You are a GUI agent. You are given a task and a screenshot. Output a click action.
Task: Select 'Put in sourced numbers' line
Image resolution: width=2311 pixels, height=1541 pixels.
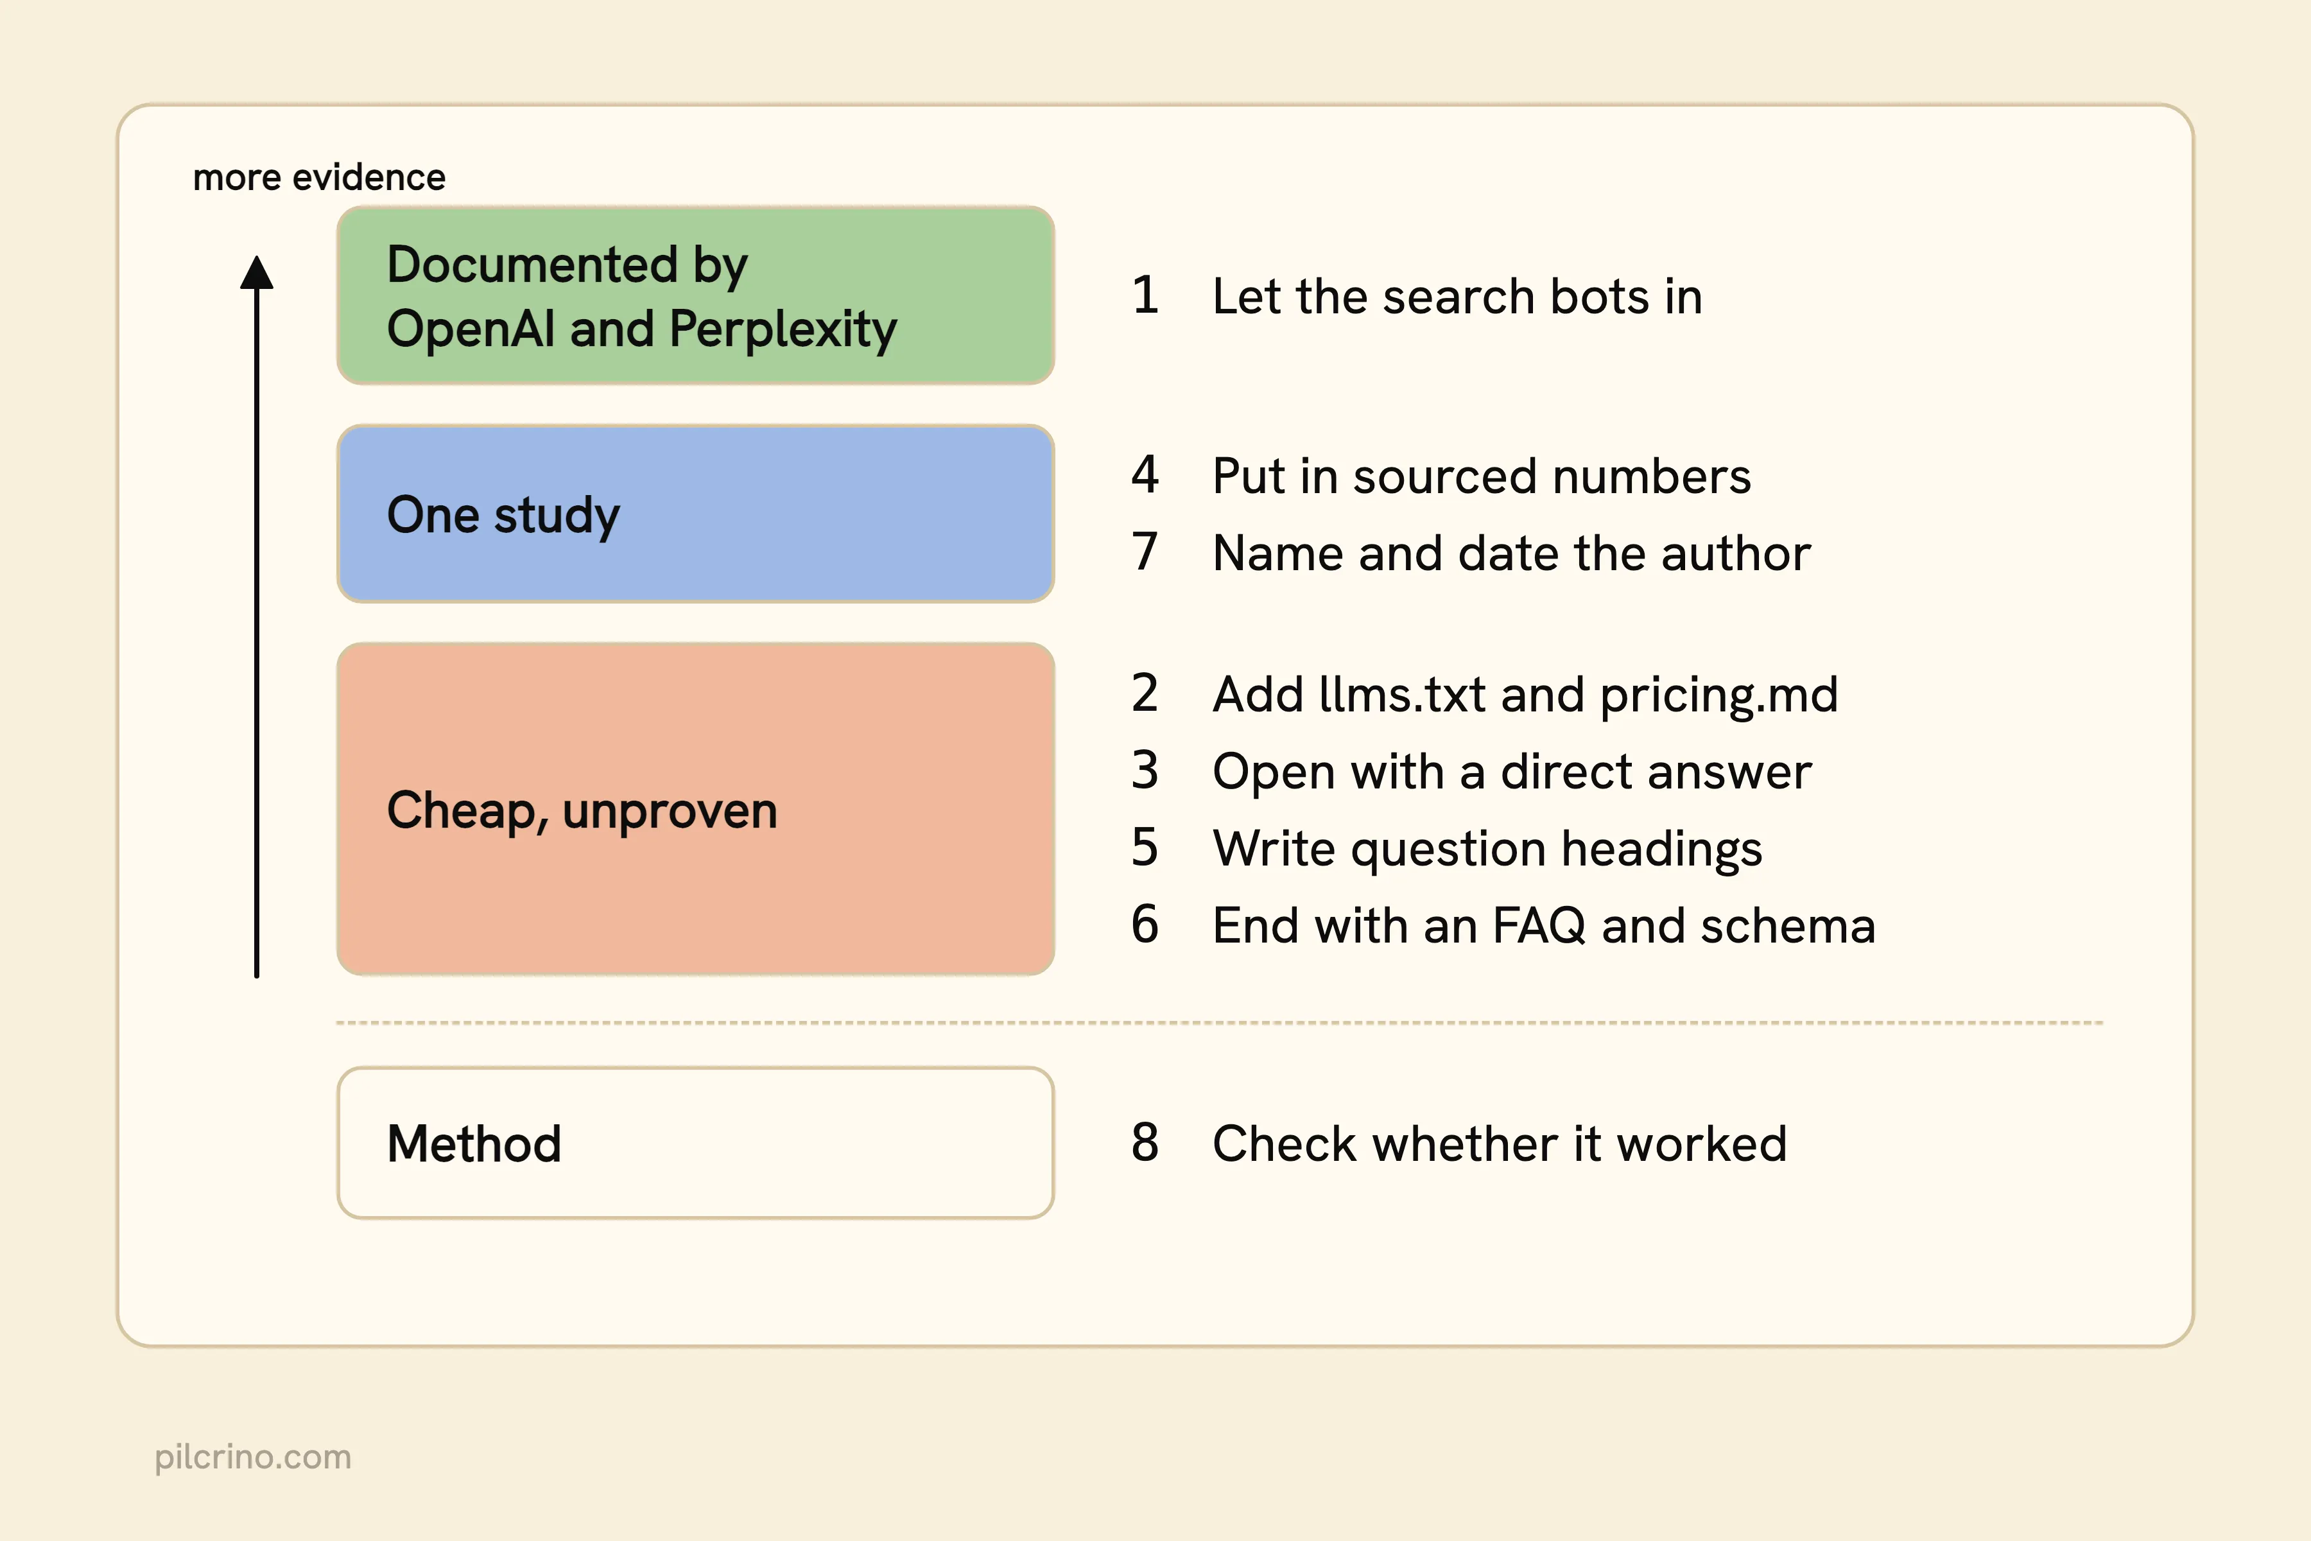[x=1481, y=476]
